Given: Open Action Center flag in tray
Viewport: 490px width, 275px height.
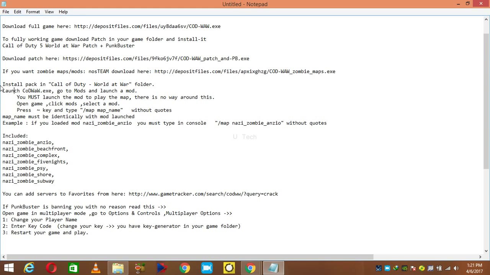Looking at the screenshot, I should point(413,268).
